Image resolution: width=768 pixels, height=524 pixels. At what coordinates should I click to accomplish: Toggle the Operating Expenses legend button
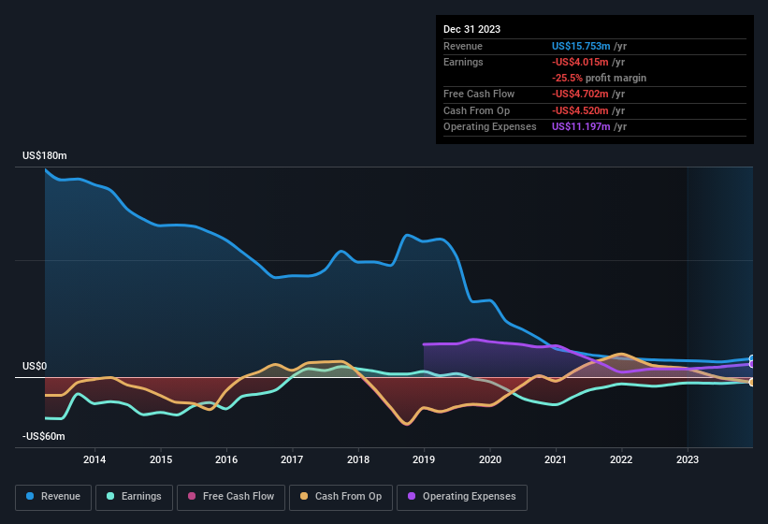coord(461,497)
